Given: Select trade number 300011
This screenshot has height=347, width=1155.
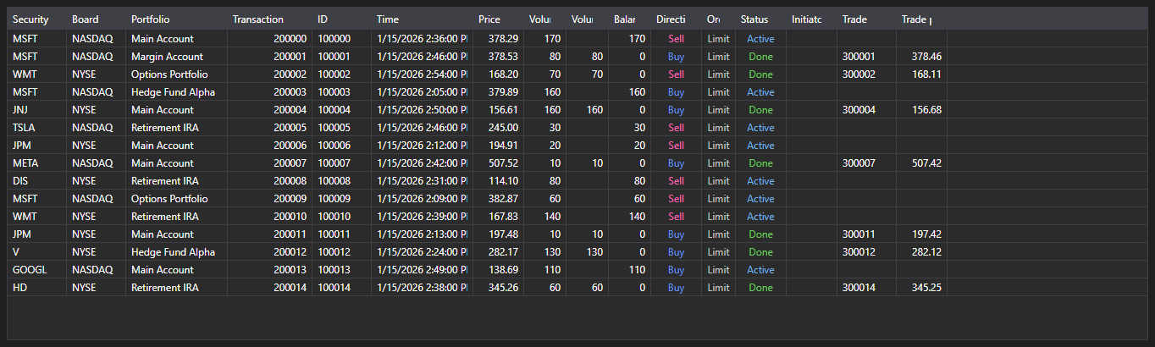Looking at the screenshot, I should (x=866, y=234).
